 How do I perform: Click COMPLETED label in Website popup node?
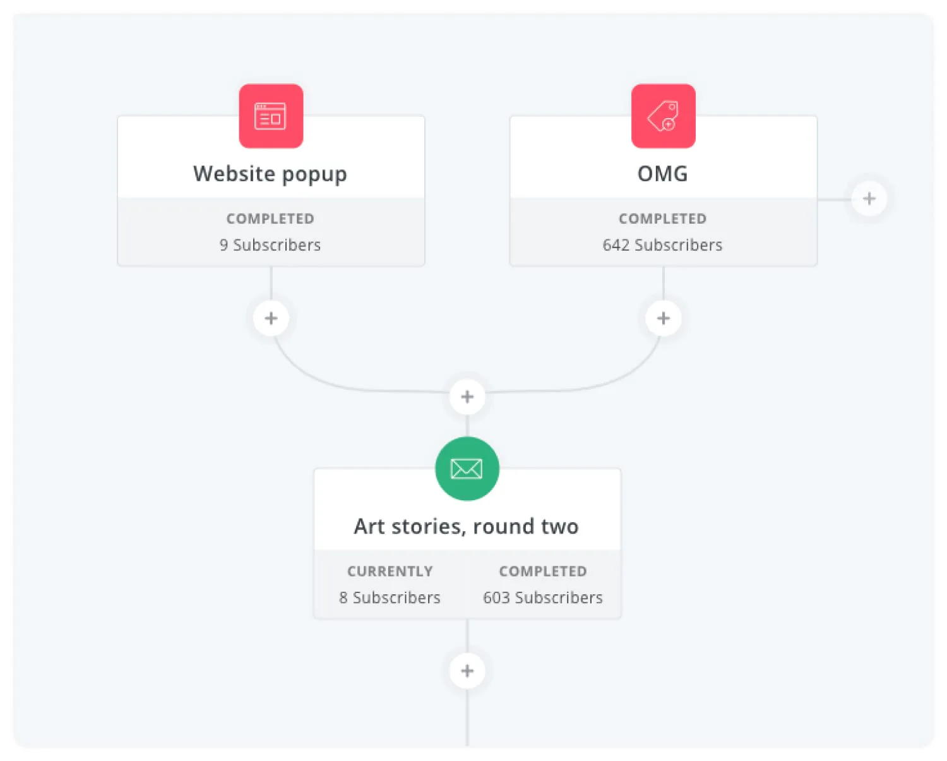pyautogui.click(x=270, y=219)
